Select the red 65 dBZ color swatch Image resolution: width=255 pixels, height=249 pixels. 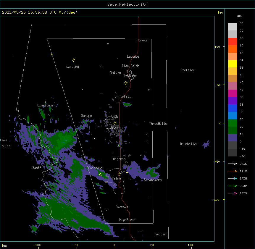(233, 41)
